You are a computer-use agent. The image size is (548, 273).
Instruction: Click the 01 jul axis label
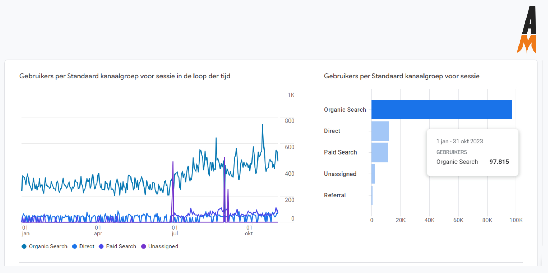click(x=174, y=230)
